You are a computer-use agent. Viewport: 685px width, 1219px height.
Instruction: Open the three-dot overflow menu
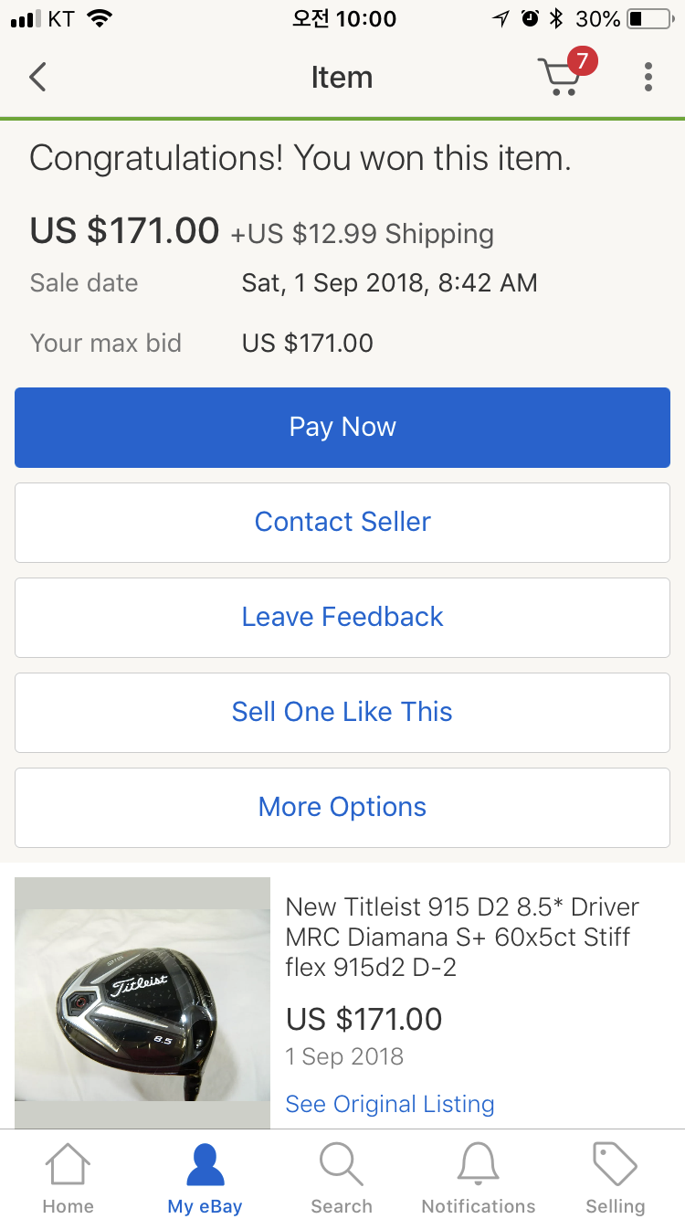648,78
